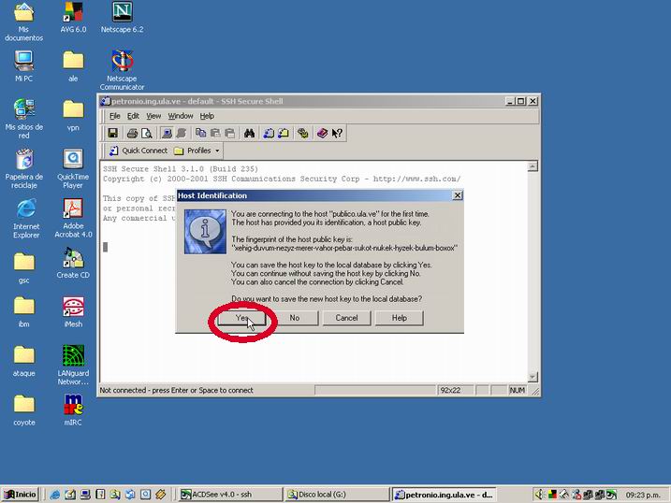This screenshot has height=503, width=671.
Task: Click the host key fingerprint text
Action: [x=344, y=248]
